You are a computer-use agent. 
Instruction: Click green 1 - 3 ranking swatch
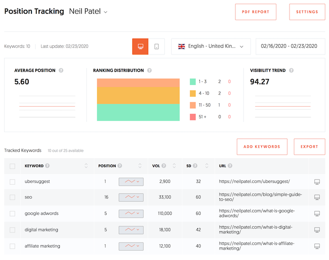[x=193, y=81]
